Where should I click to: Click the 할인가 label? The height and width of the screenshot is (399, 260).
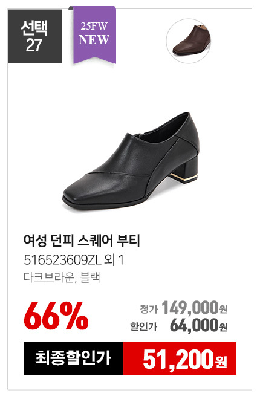pyautogui.click(x=144, y=326)
